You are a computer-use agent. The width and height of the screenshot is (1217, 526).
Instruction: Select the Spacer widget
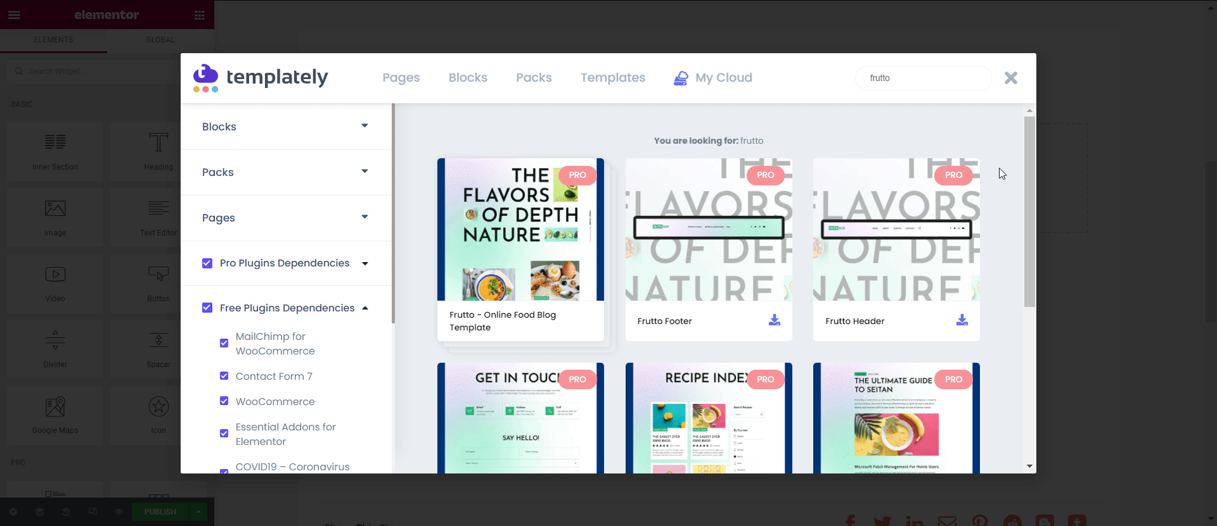coord(158,349)
